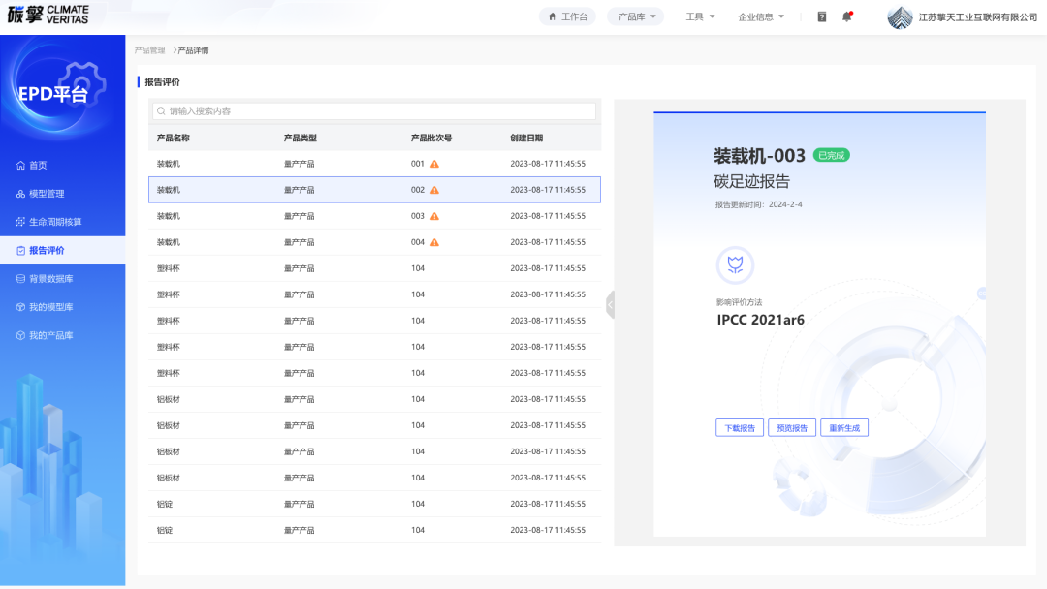1047x589 pixels.
Task: Click the 背景数据库 database icon
Action: (20, 279)
